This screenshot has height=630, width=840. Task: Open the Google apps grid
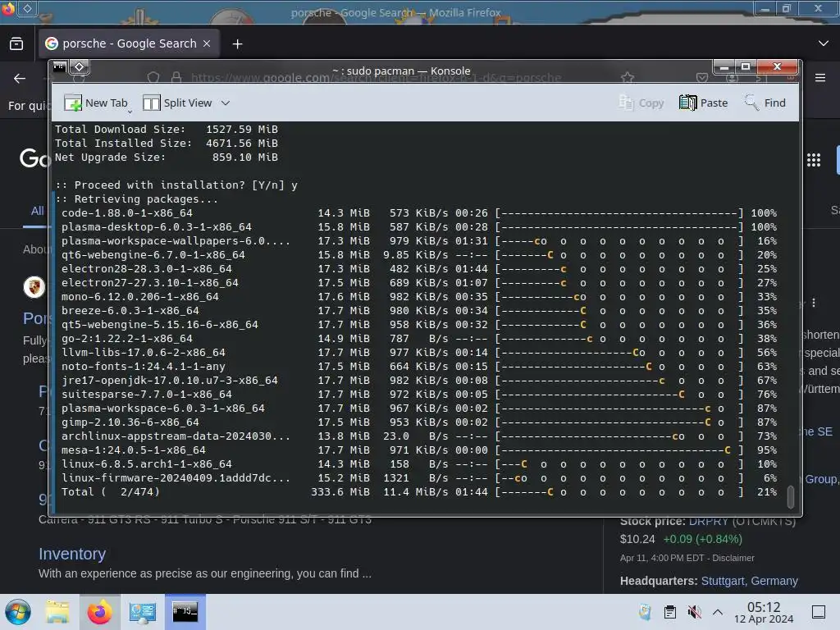[814, 160]
